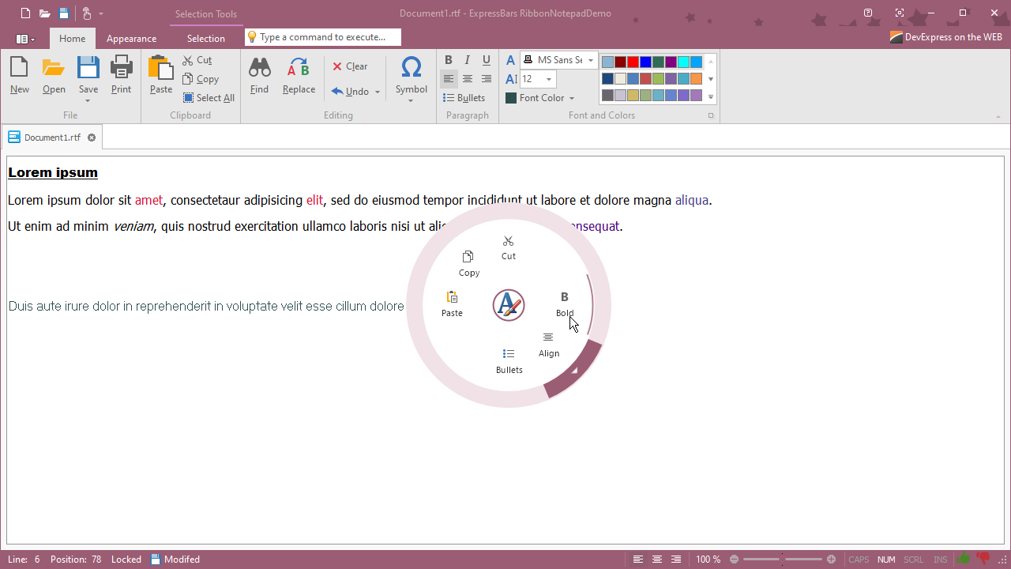Open the MS Sans Serif font name dropdown

(591, 60)
